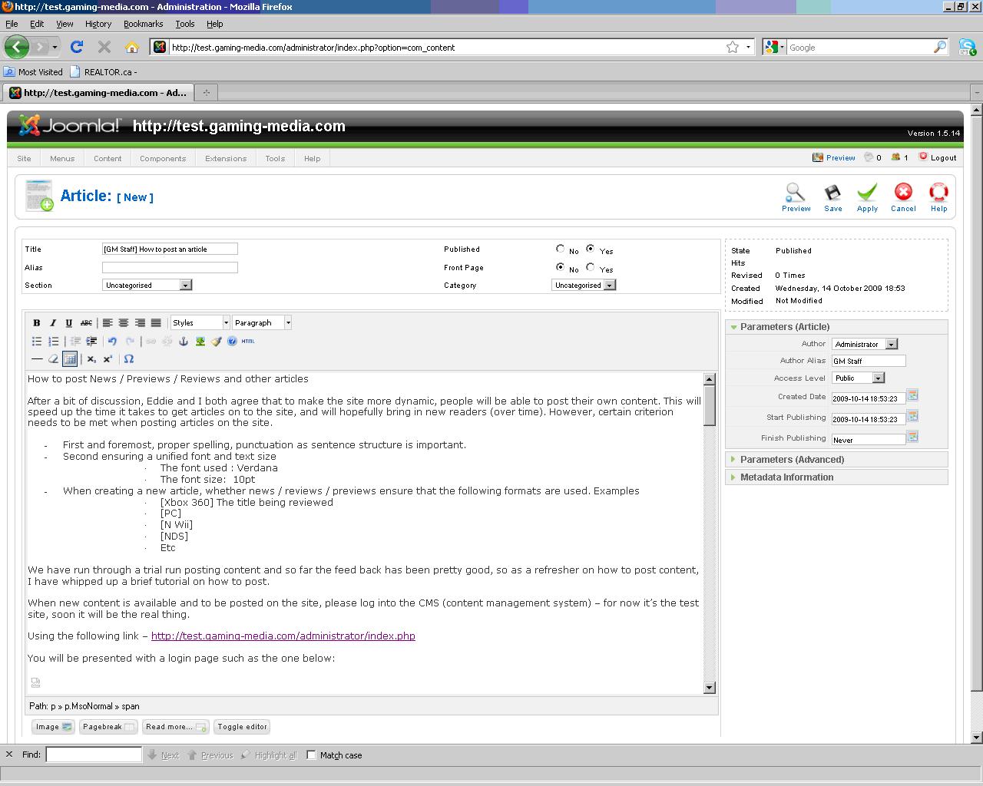Insert a horizontal rule line
This screenshot has width=983, height=786.
(36, 359)
